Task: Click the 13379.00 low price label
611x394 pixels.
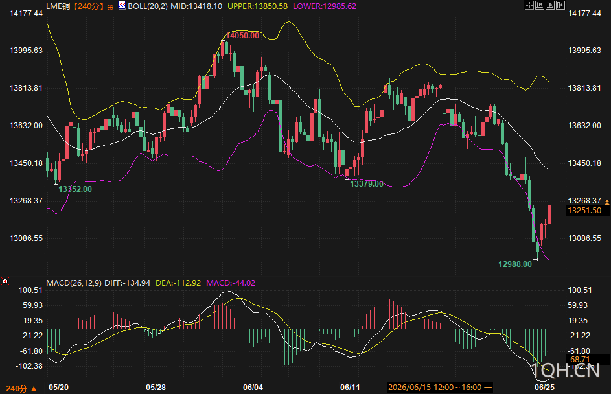Action: (x=367, y=183)
